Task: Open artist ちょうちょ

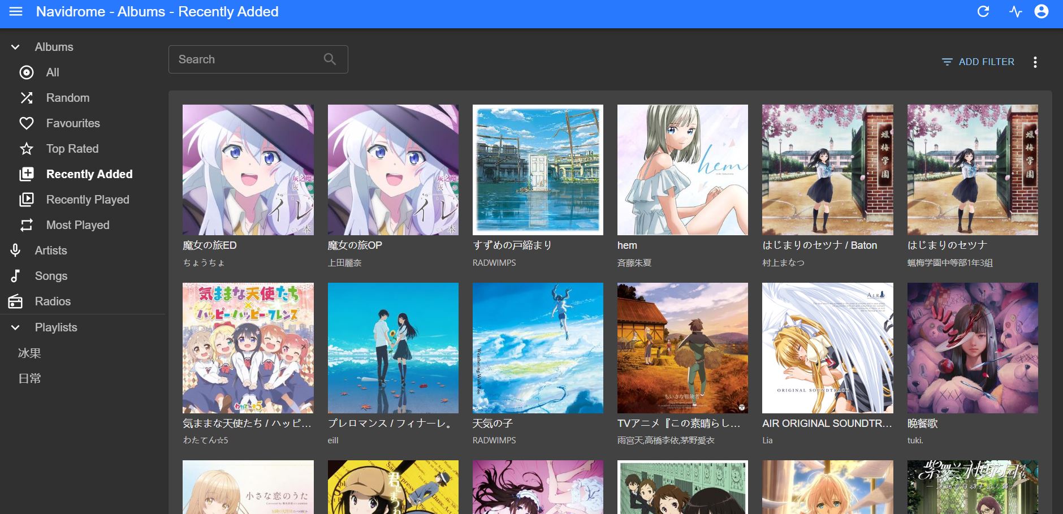Action: [204, 263]
